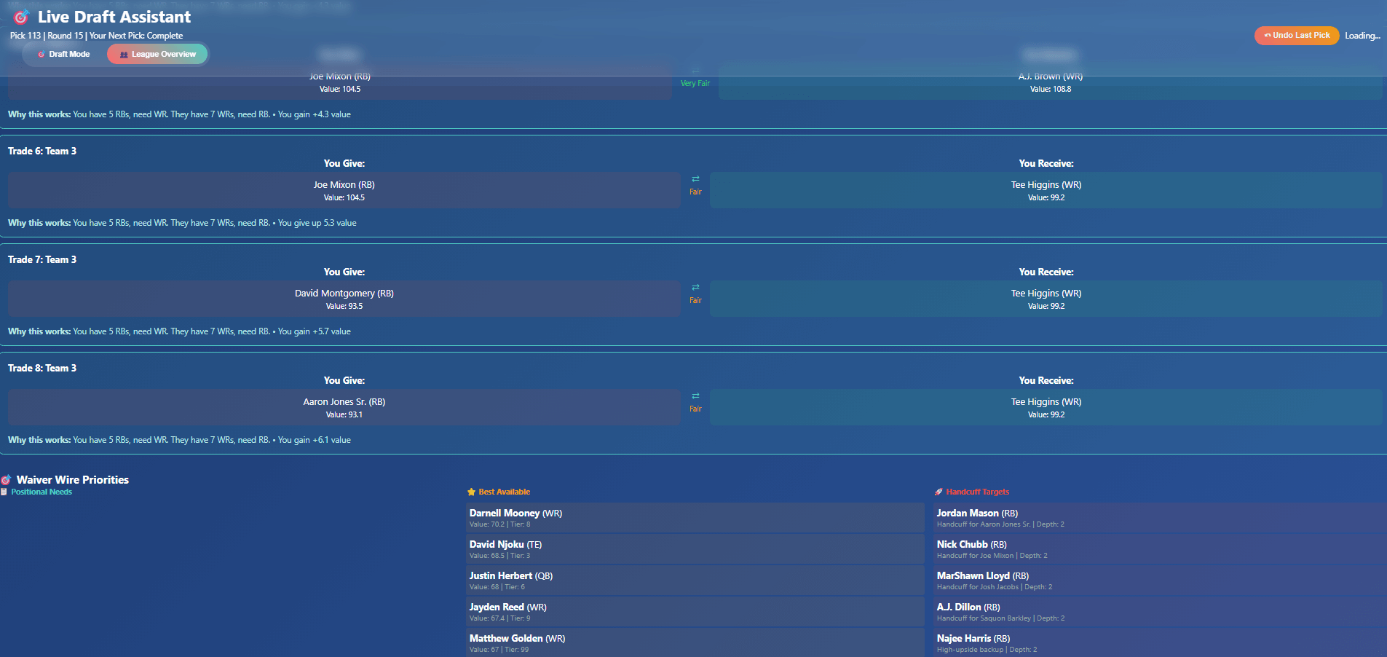Click the Handcuff Targets rocket icon
This screenshot has height=657, width=1387.
tap(939, 492)
